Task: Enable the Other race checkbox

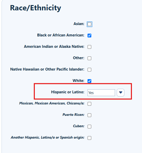Action: coord(89,58)
